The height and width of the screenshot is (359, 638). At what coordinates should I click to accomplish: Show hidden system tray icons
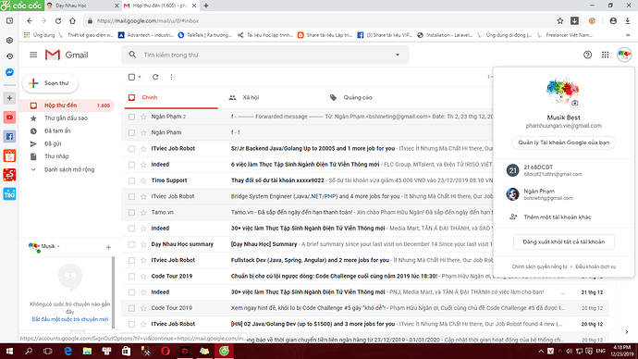click(541, 351)
